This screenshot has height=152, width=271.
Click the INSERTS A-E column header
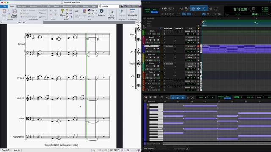click(168, 28)
